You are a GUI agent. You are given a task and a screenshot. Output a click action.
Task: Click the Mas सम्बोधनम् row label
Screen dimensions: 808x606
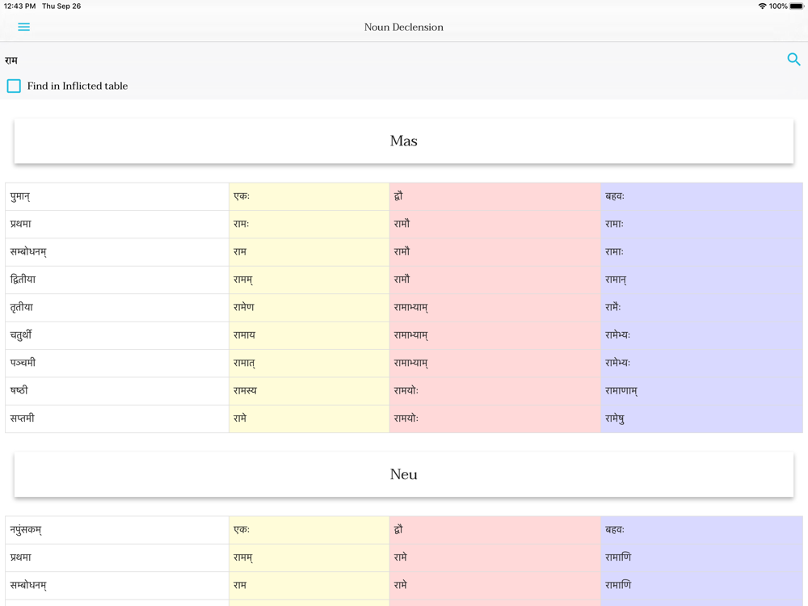117,252
